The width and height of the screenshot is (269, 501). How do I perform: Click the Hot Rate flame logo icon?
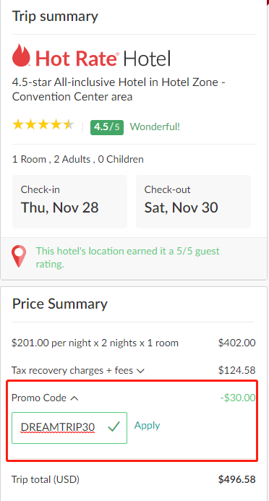click(x=21, y=55)
